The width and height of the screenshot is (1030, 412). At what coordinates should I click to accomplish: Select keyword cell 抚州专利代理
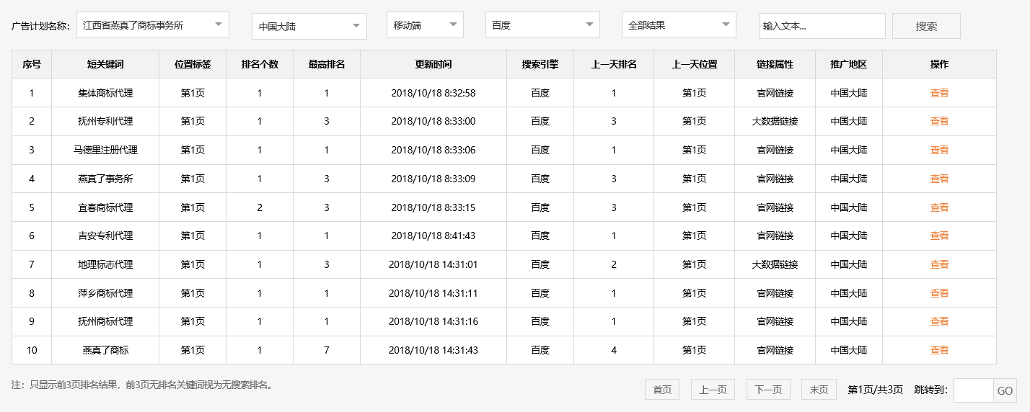[105, 121]
